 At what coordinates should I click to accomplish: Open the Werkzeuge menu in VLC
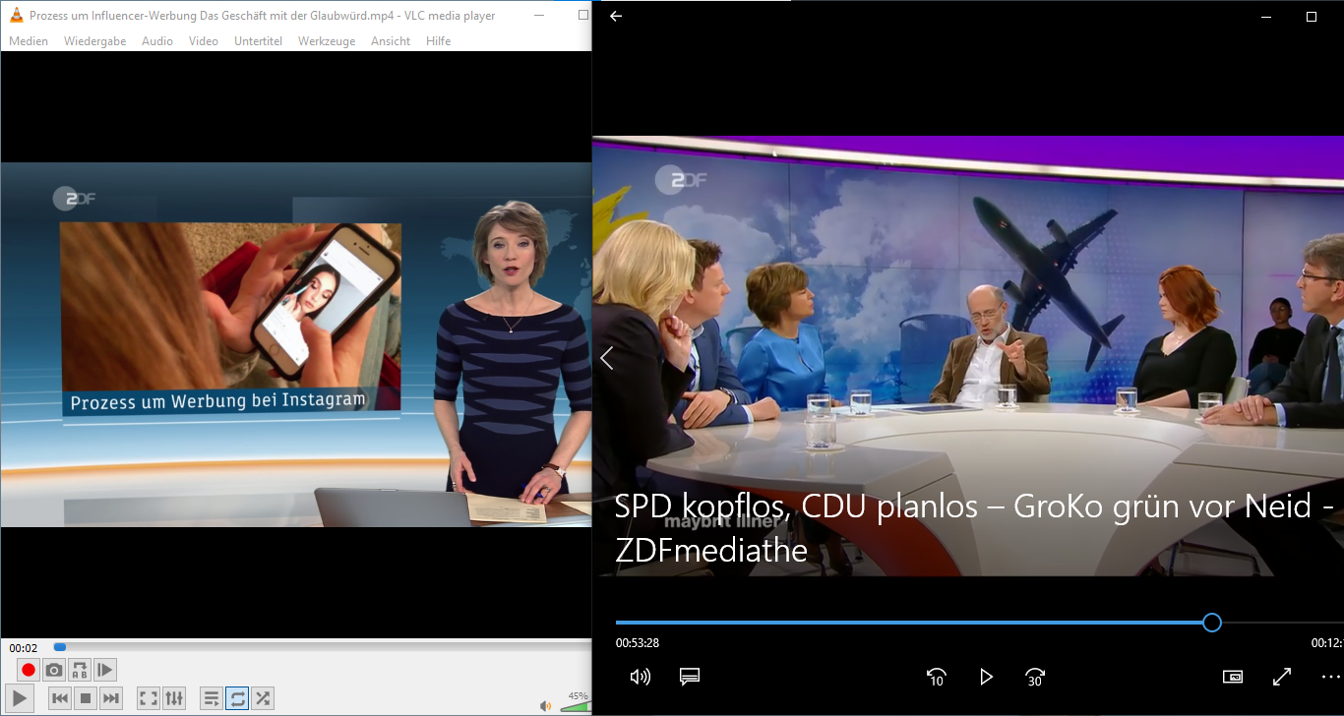tap(327, 41)
